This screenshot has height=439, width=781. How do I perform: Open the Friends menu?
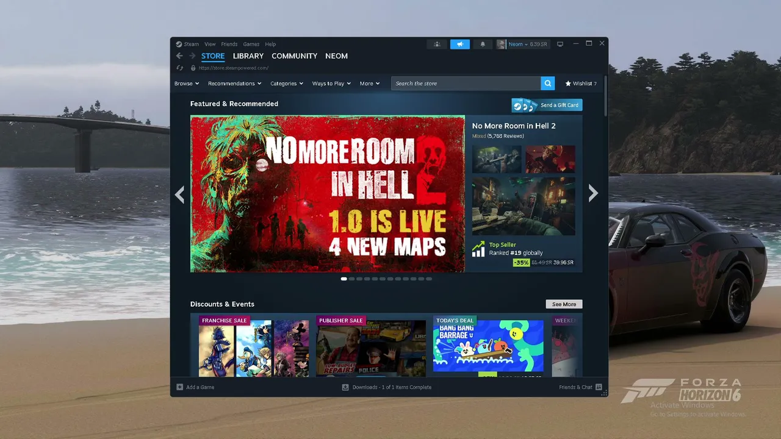pos(229,44)
